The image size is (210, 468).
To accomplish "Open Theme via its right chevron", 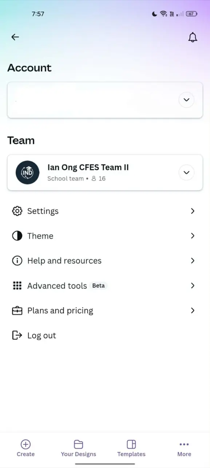I will 193,236.
